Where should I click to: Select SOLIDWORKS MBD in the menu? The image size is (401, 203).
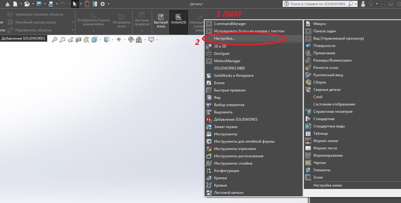click(x=254, y=68)
